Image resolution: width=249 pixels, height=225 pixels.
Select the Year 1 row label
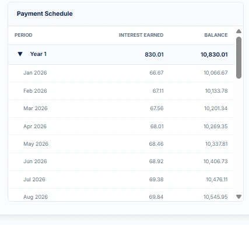pos(38,54)
